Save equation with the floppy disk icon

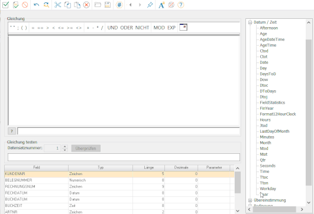click(x=108, y=5)
